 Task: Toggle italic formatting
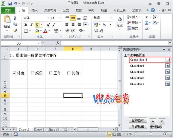31,25
